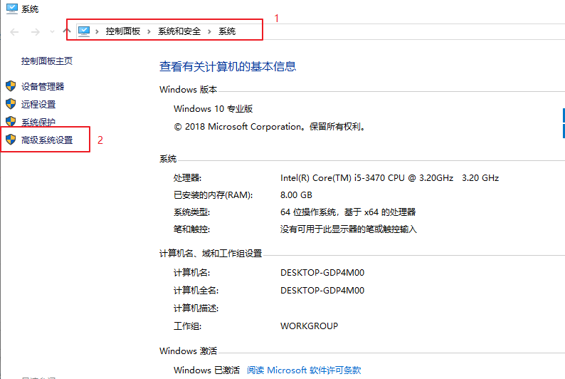Click 没有可用于此显示器的笔或触控输入 text
The image size is (565, 379).
[x=349, y=229]
